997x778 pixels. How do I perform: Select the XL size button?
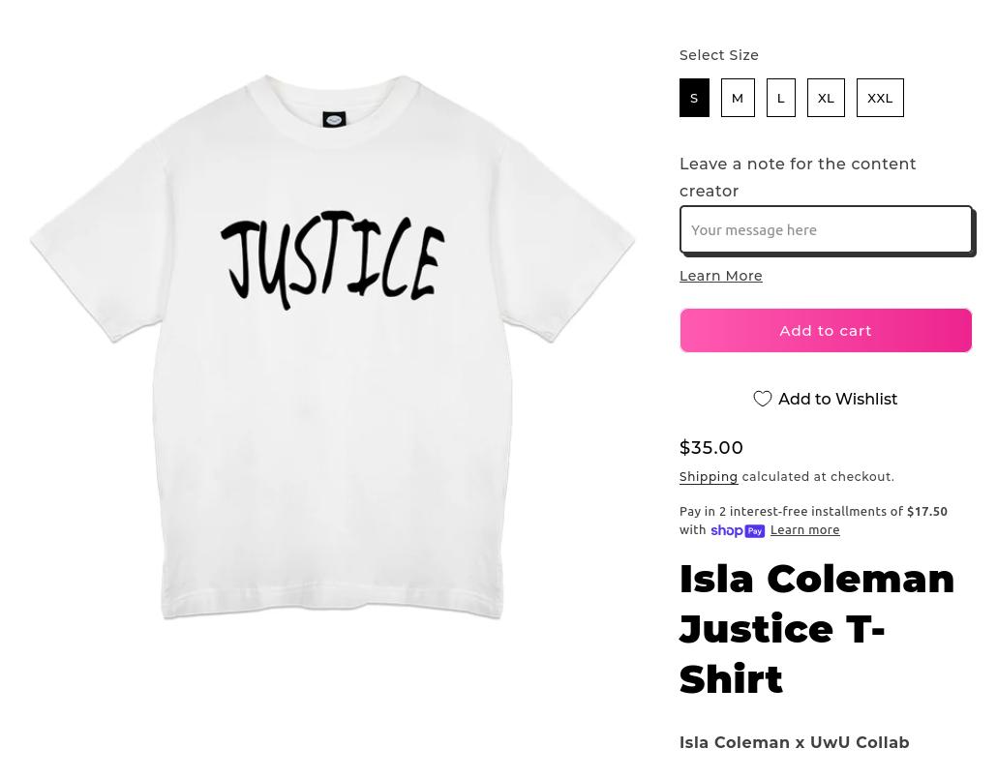pyautogui.click(x=826, y=98)
